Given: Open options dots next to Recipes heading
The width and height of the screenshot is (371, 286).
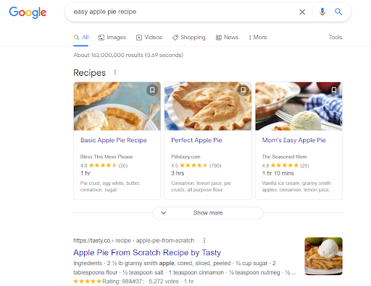Looking at the screenshot, I should pyautogui.click(x=115, y=72).
